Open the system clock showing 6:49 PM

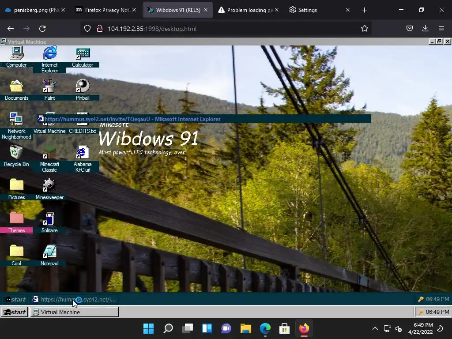(x=421, y=328)
